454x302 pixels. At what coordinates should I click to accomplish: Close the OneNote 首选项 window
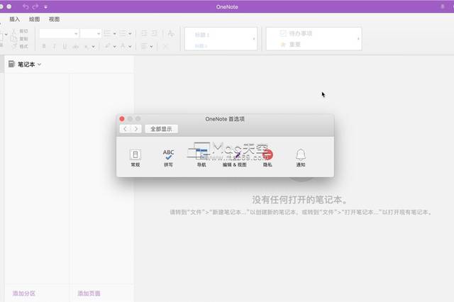[x=122, y=118]
